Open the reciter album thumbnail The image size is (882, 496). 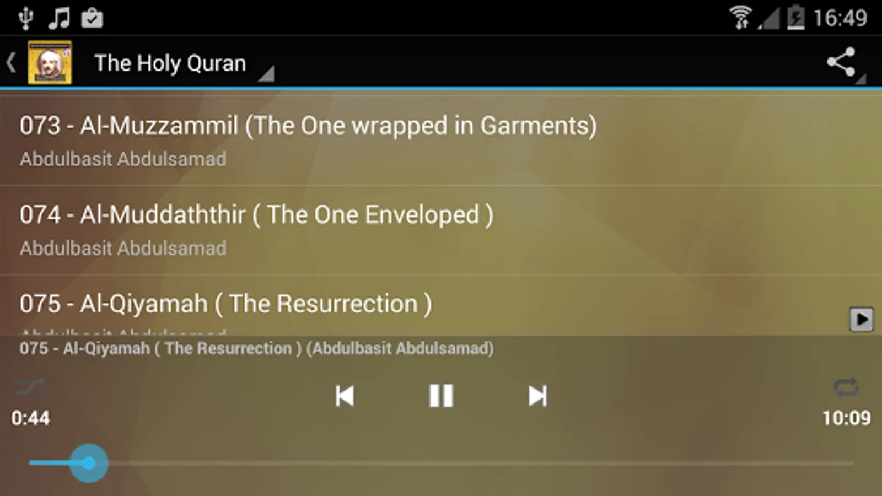click(50, 62)
